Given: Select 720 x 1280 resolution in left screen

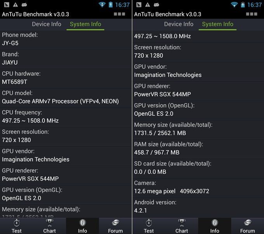Looking at the screenshot, I should coord(16,140).
